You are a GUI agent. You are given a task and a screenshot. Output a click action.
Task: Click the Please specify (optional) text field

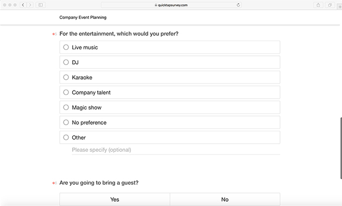pos(176,150)
